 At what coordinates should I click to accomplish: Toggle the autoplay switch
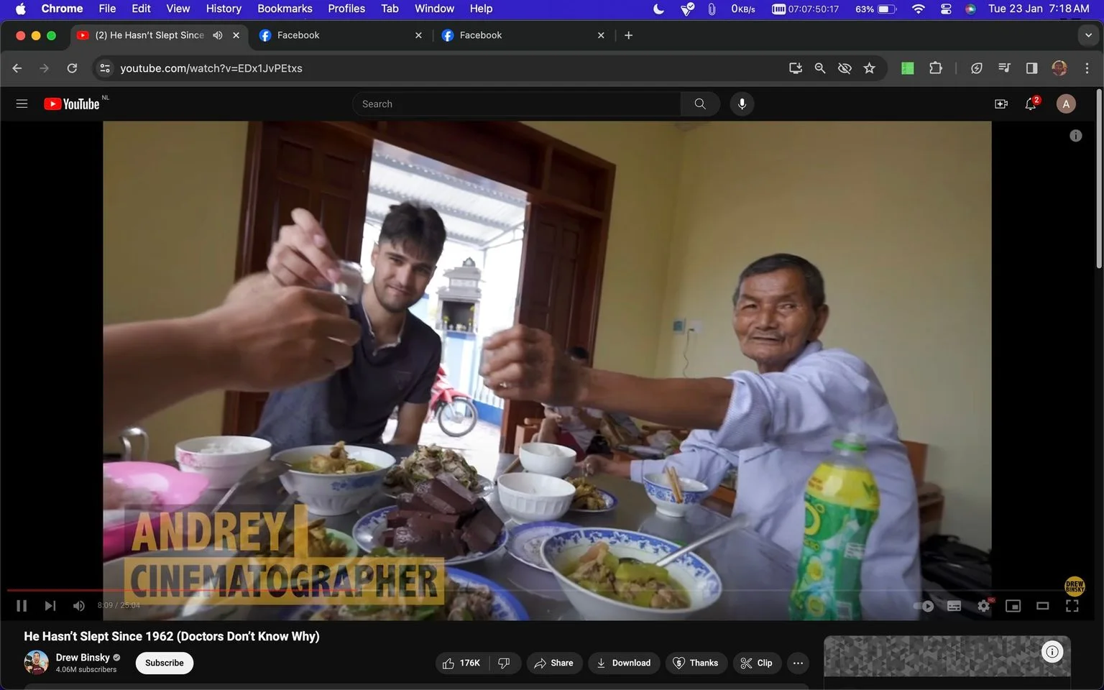coord(924,606)
